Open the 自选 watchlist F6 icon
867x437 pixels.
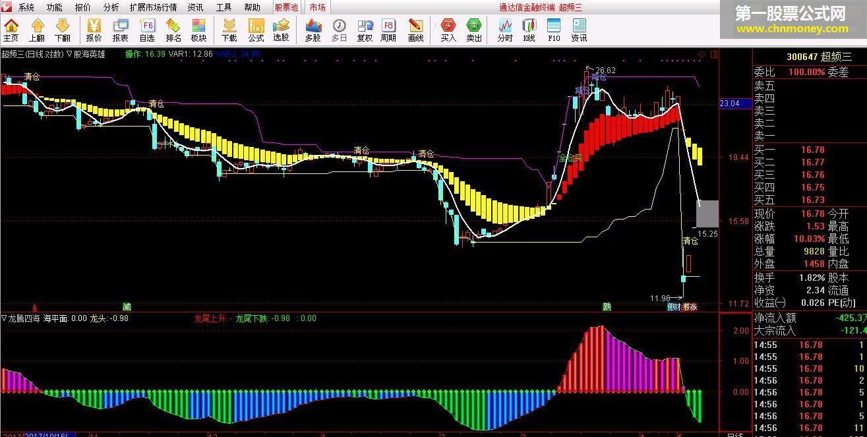coord(147,30)
